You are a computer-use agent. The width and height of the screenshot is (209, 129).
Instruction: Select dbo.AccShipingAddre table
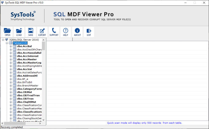(x=29, y=66)
